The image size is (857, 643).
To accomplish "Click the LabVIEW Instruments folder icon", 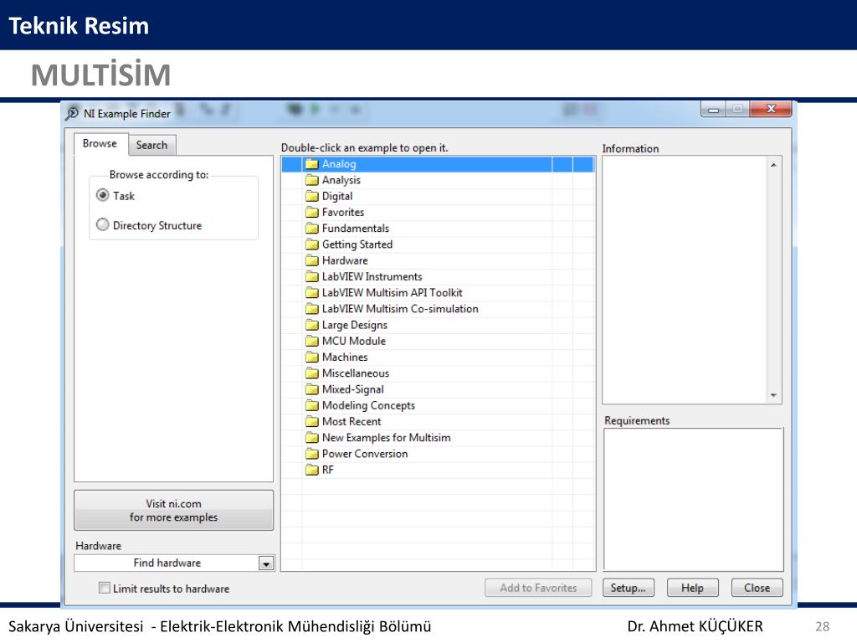I will [312, 276].
